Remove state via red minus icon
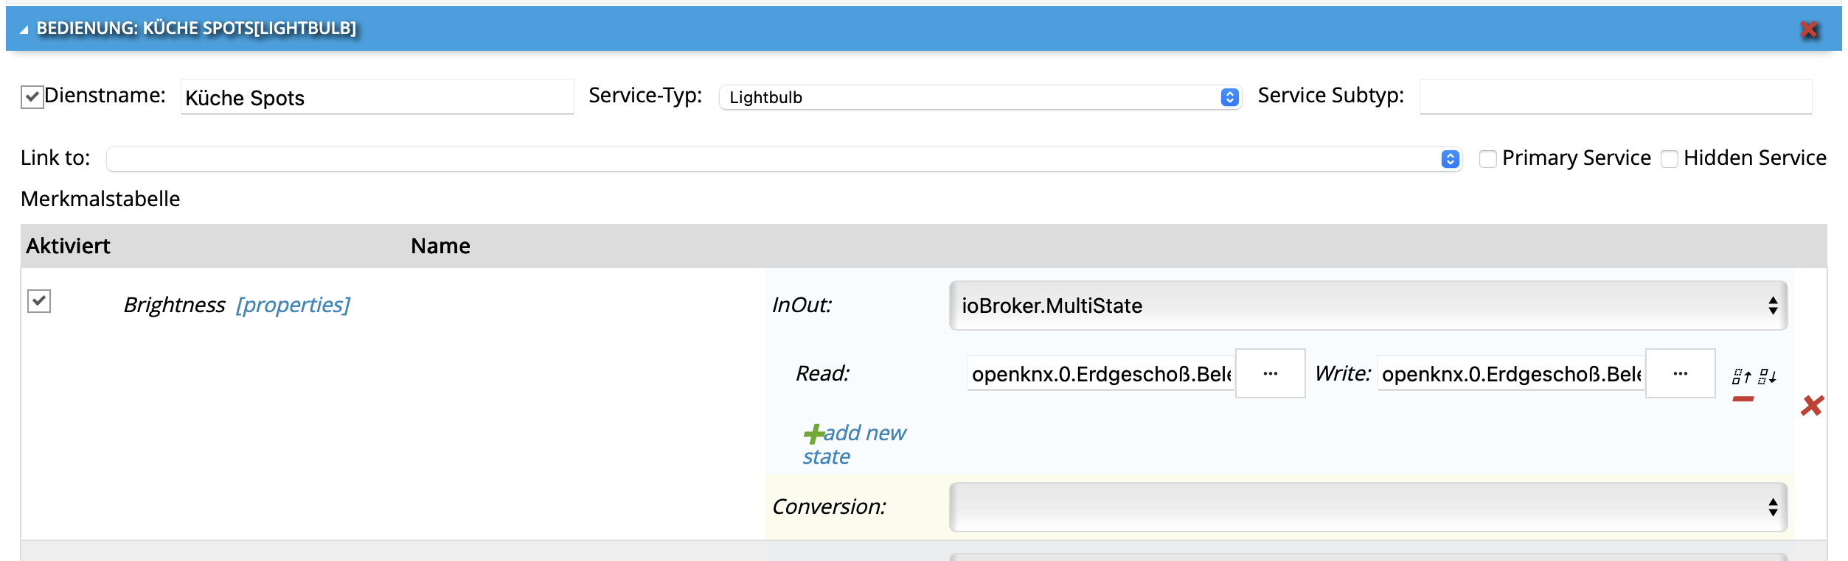This screenshot has width=1848, height=561. pos(1743,399)
